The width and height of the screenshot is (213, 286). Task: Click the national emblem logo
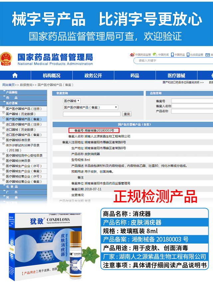[6, 59]
